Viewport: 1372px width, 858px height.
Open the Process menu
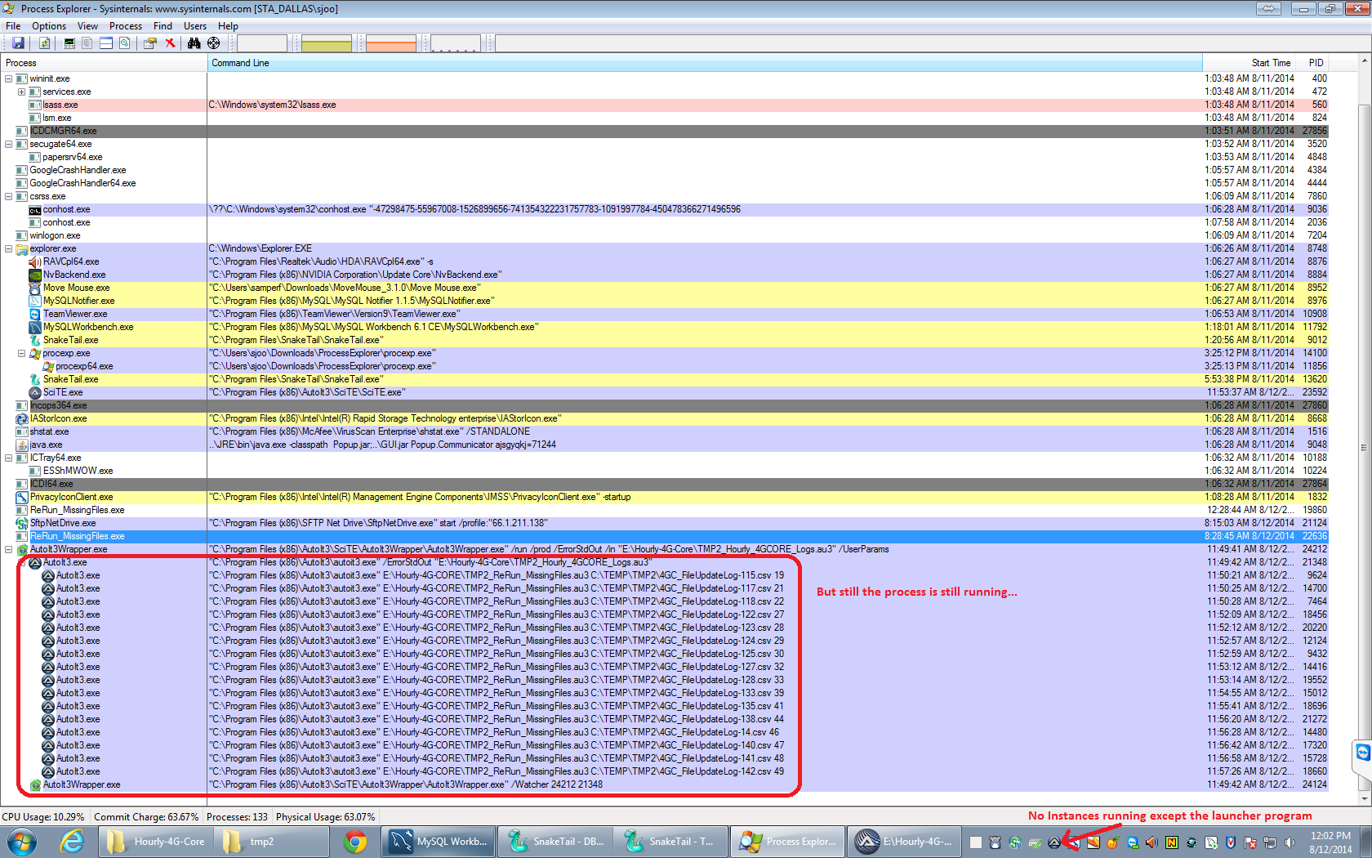tap(126, 26)
